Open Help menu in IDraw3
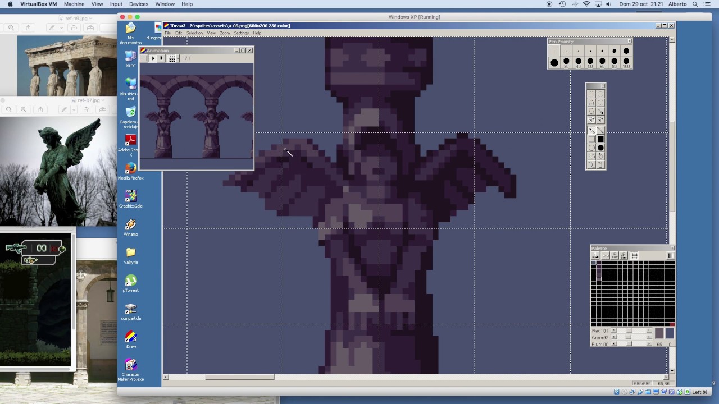 pyautogui.click(x=257, y=33)
